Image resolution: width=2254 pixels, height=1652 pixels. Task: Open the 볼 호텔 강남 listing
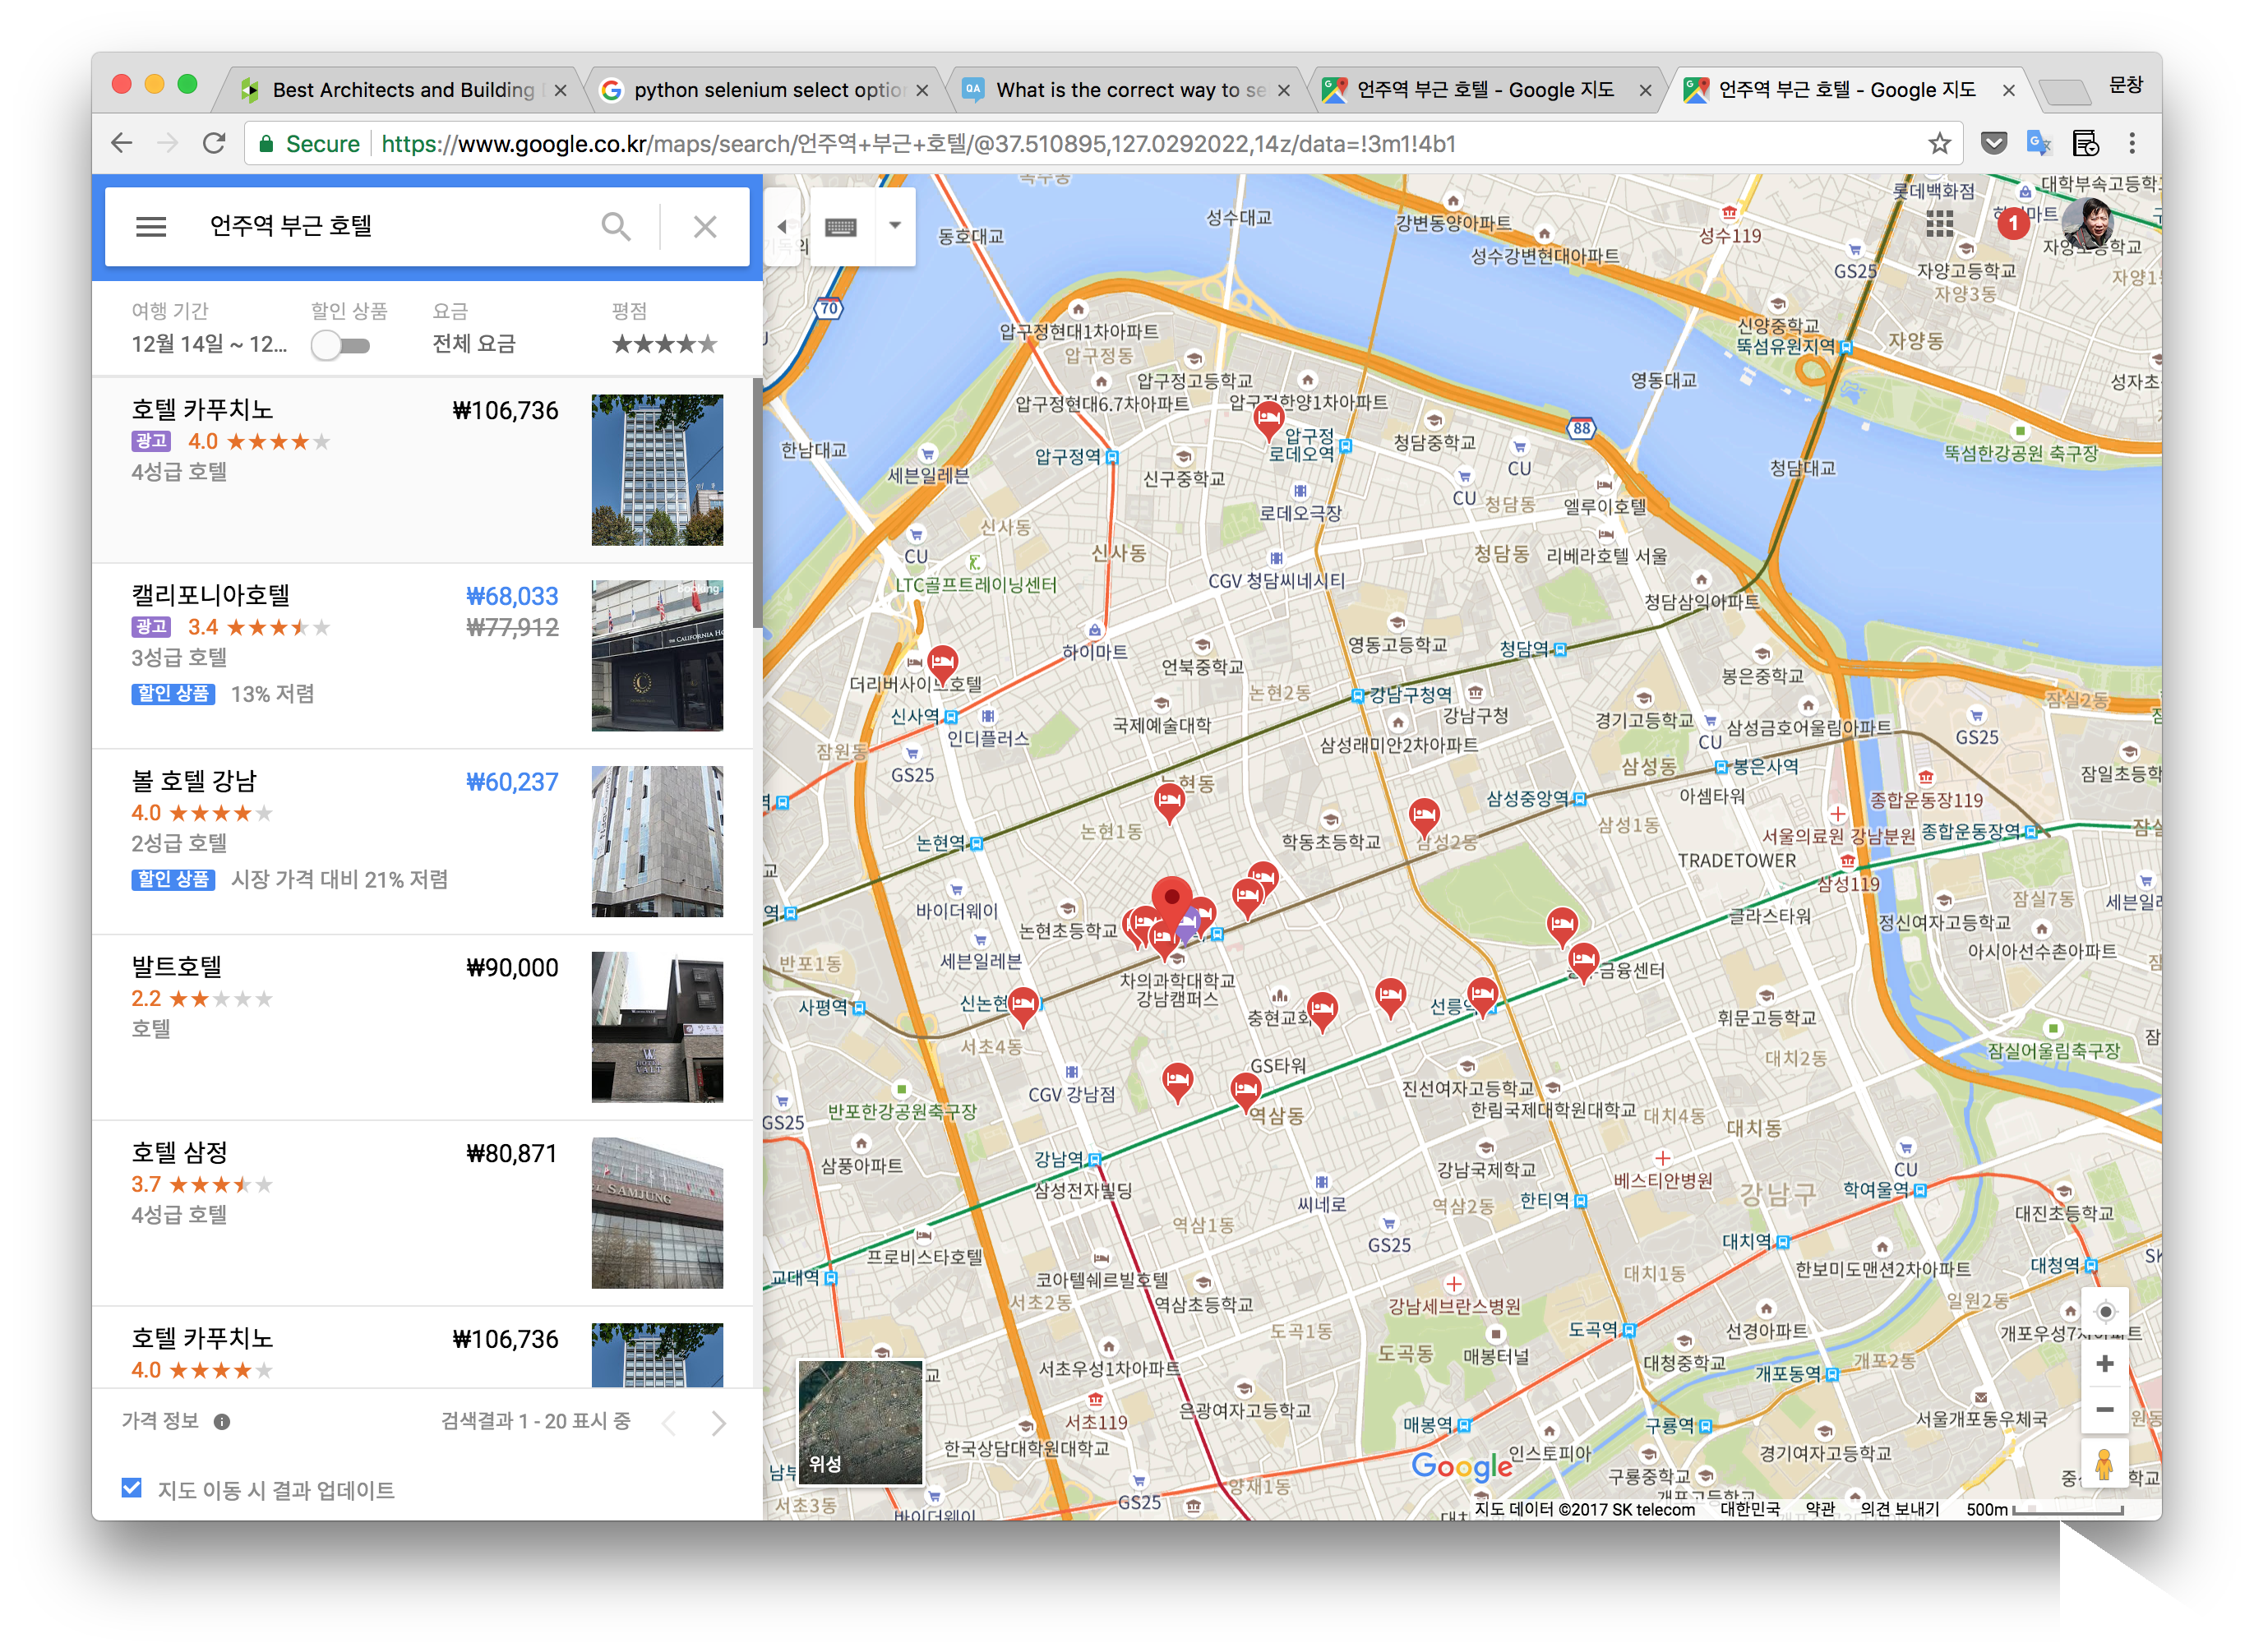pos(423,842)
